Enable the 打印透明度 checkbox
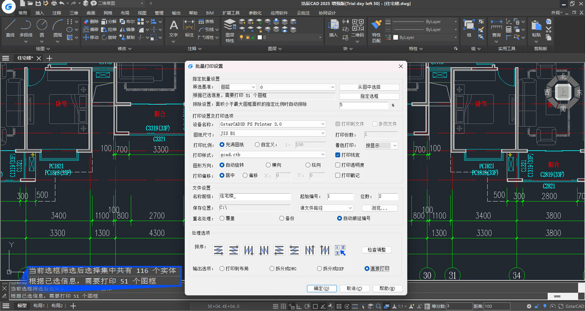This screenshot has width=585, height=311. tap(338, 165)
